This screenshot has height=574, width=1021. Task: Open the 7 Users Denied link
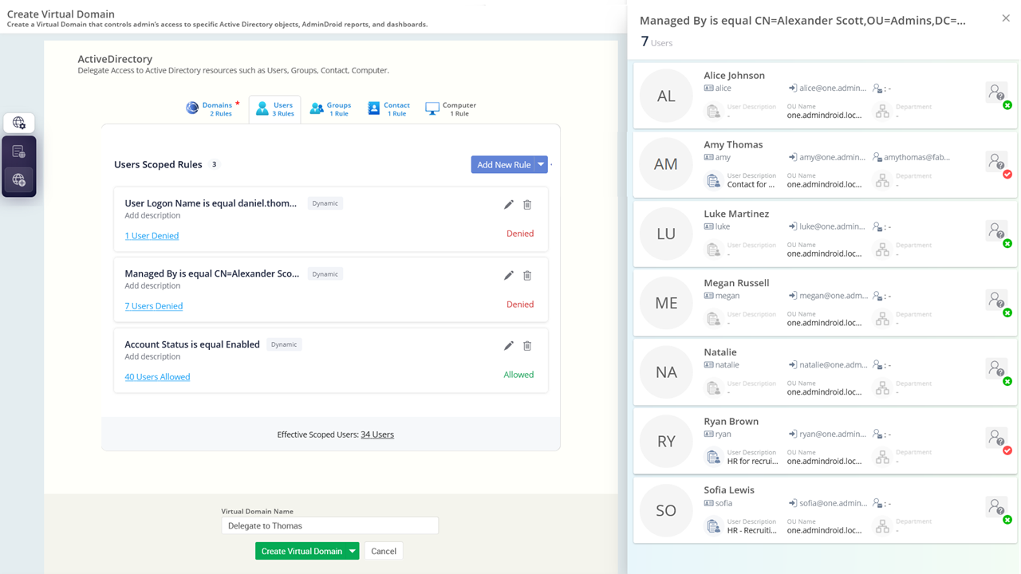click(153, 305)
